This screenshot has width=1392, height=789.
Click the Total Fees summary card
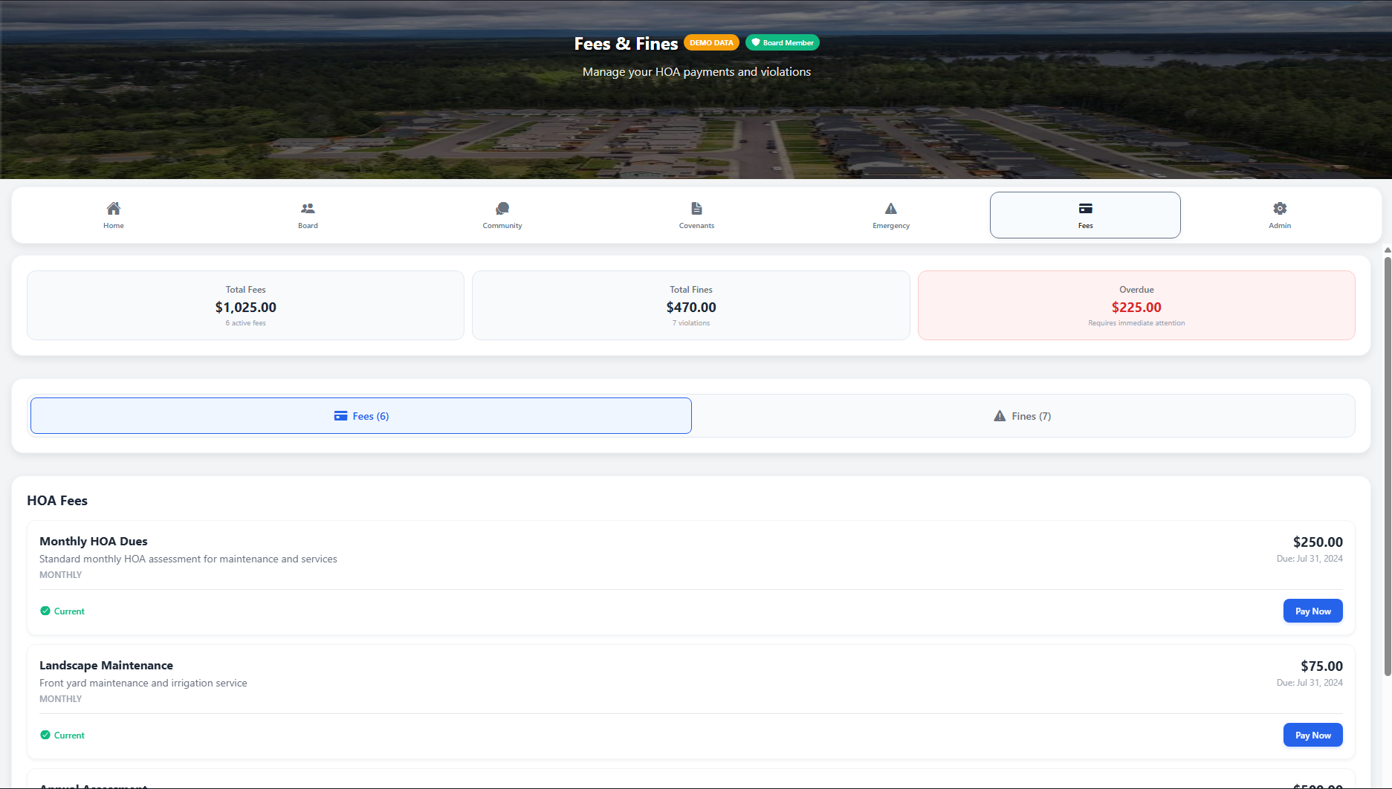[245, 305]
